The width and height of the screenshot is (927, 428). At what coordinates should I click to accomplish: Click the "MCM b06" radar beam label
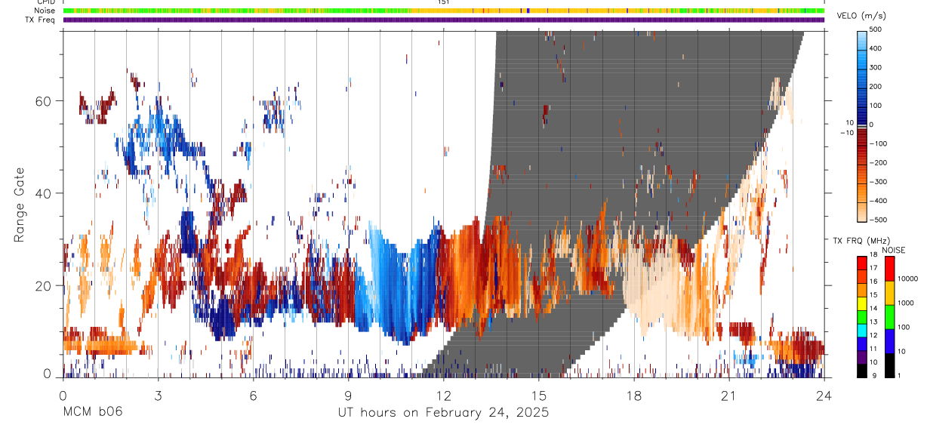click(x=92, y=412)
